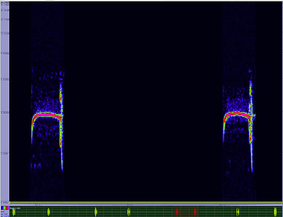Select the red highlighted region in the overview waveform

(x=186, y=211)
